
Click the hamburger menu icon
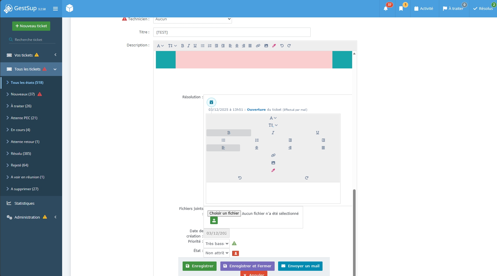pos(55,9)
